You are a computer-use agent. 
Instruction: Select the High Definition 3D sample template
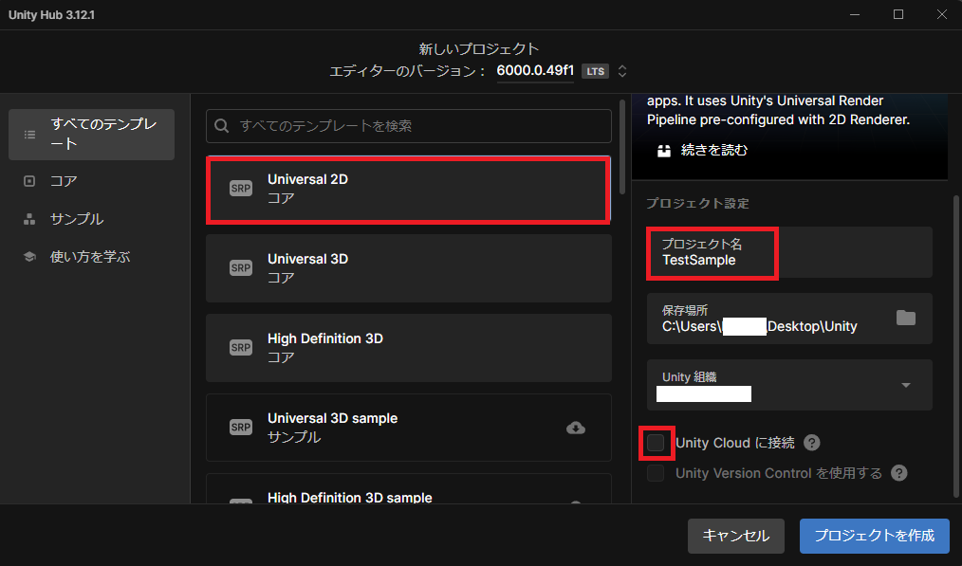409,489
